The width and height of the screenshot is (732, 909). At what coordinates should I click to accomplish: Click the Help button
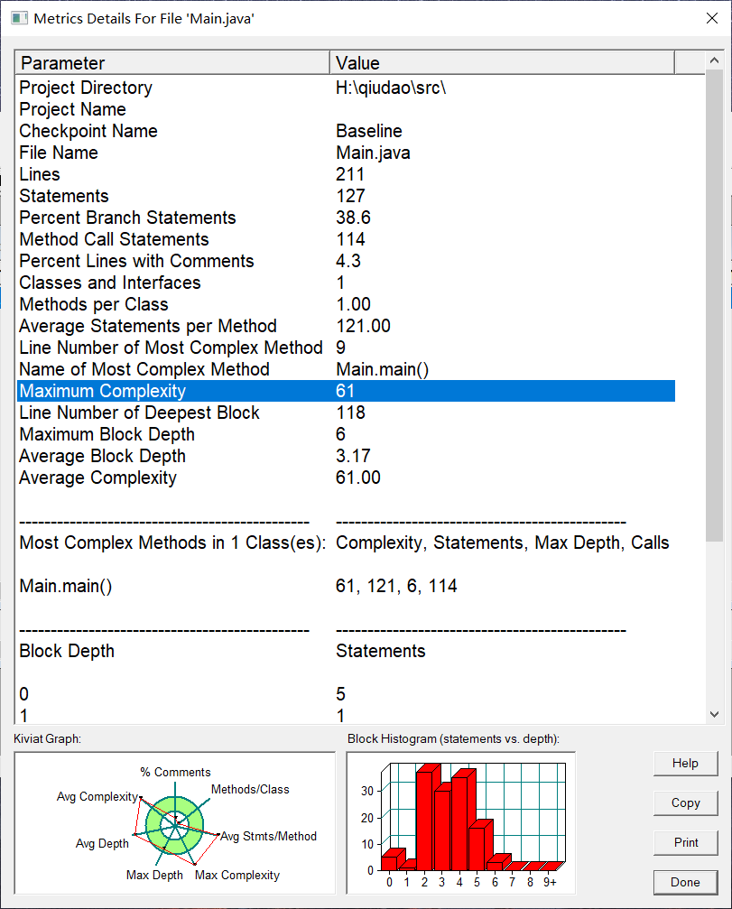point(686,764)
